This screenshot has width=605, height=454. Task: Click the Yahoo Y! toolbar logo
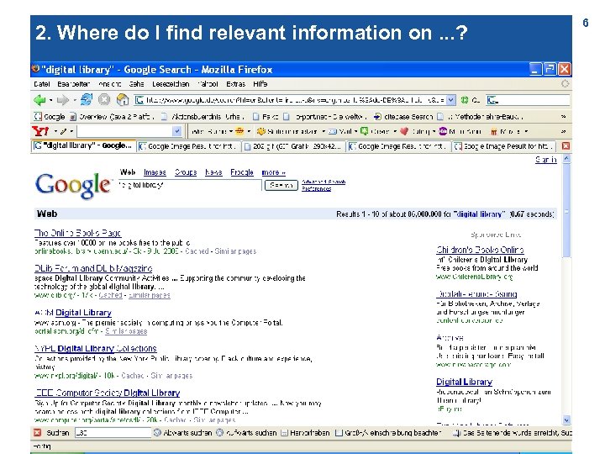coord(40,131)
